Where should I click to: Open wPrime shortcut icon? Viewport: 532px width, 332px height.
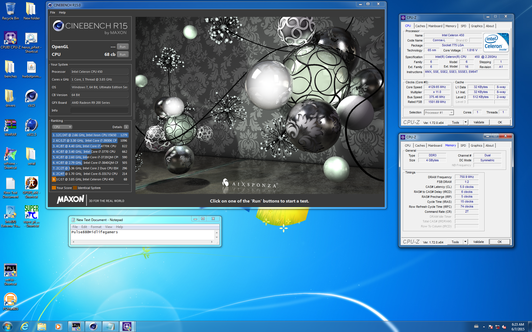10,158
